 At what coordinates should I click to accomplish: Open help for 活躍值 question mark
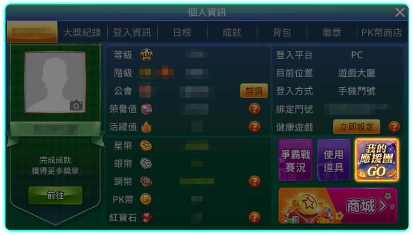tap(255, 127)
